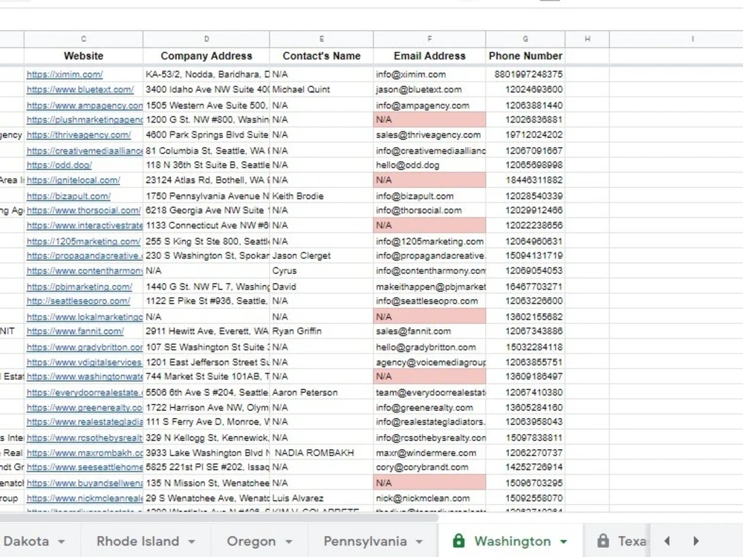The width and height of the screenshot is (743, 557).
Task: Select the David contact cell
Action: click(x=321, y=287)
